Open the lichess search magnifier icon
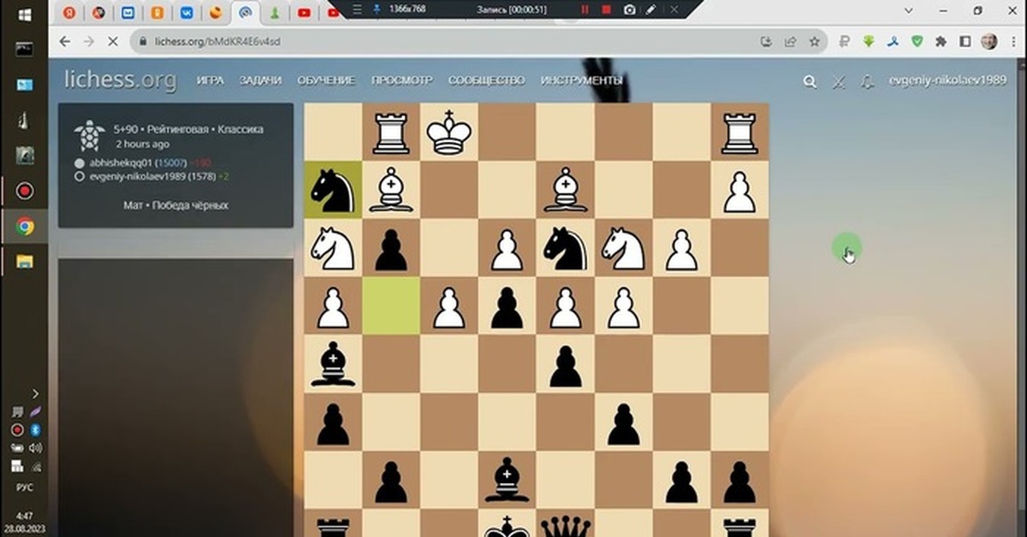This screenshot has height=537, width=1027. pyautogui.click(x=809, y=81)
